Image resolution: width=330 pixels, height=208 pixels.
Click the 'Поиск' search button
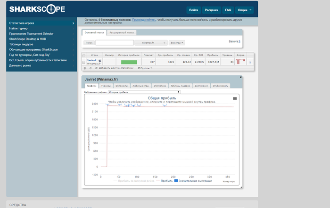click(89, 43)
